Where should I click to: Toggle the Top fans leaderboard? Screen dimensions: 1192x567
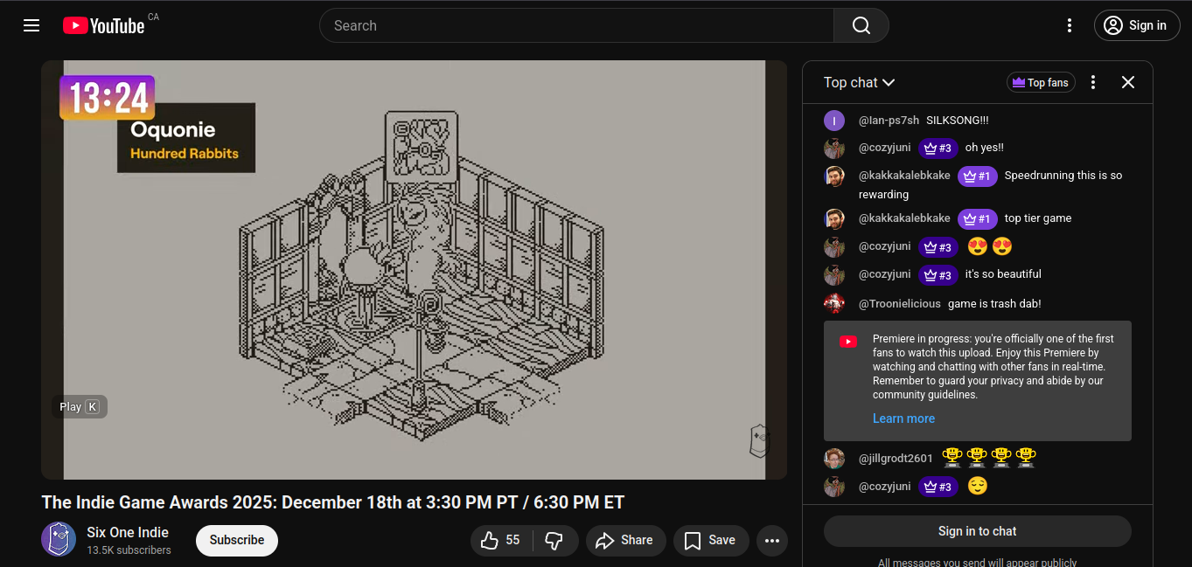(x=1041, y=82)
